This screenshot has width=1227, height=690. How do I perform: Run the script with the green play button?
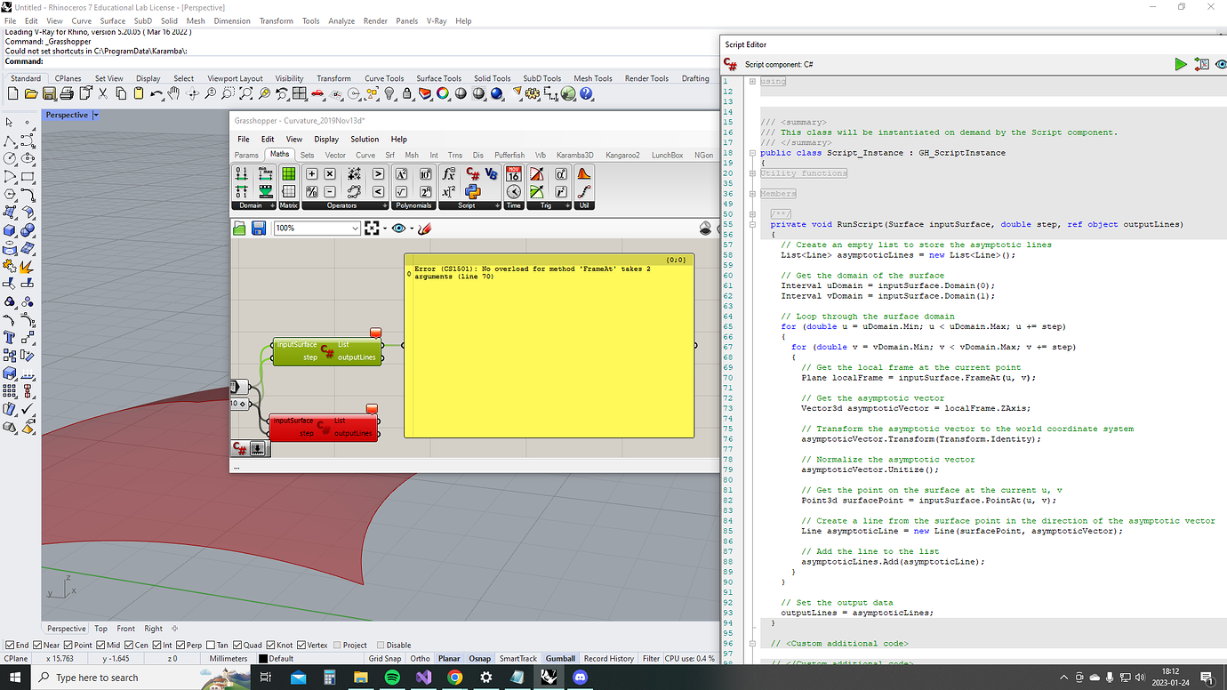pos(1180,64)
